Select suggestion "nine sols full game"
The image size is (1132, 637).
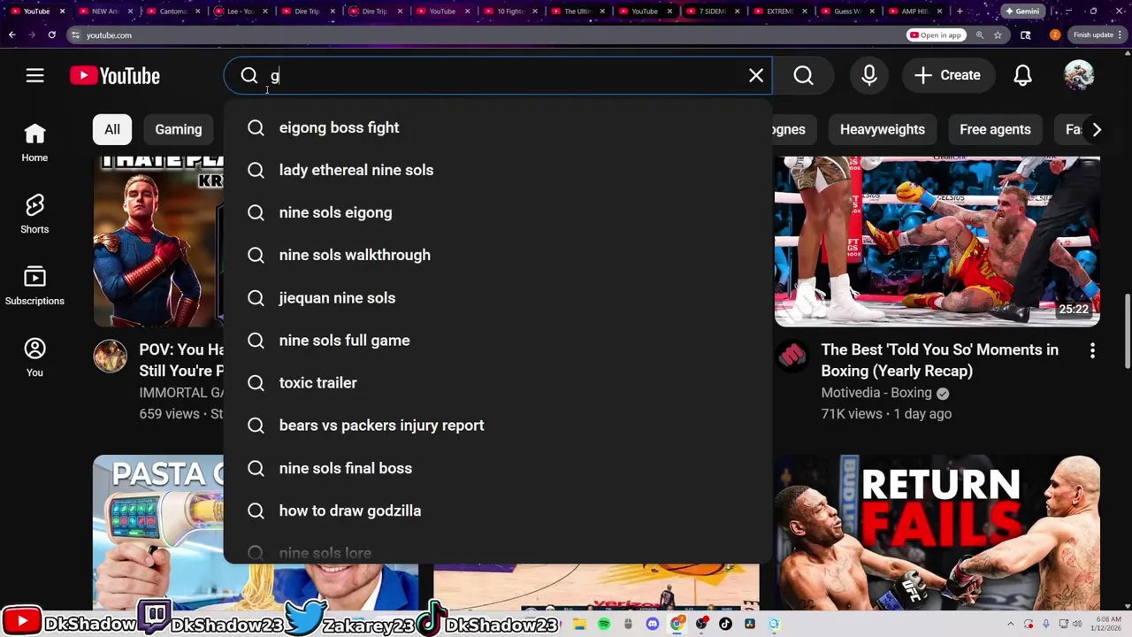coord(497,341)
